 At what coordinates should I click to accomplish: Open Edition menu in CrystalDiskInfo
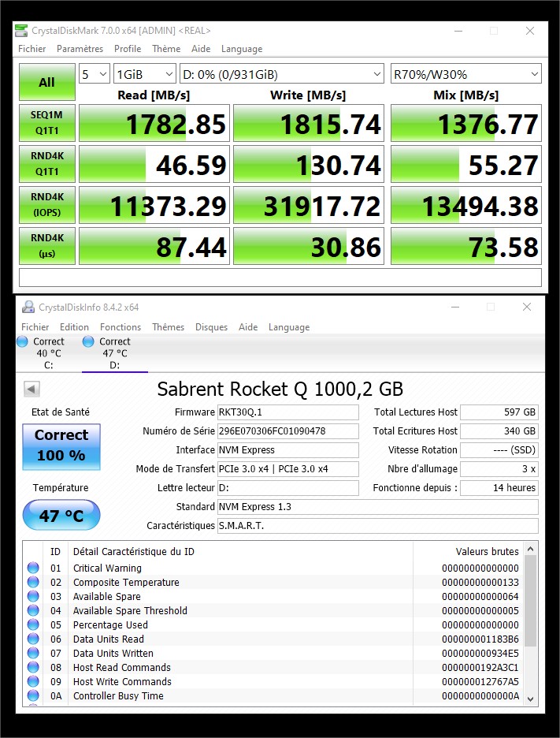(x=74, y=326)
